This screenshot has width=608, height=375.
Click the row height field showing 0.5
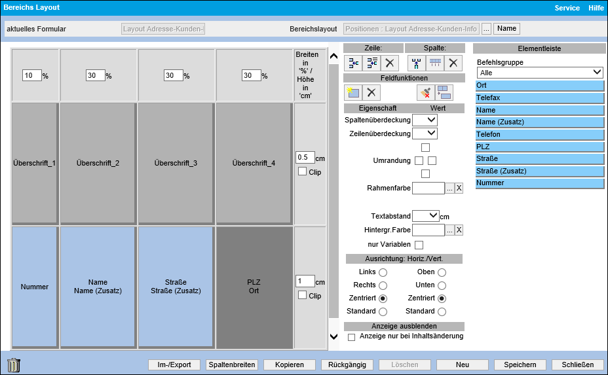[x=305, y=157]
